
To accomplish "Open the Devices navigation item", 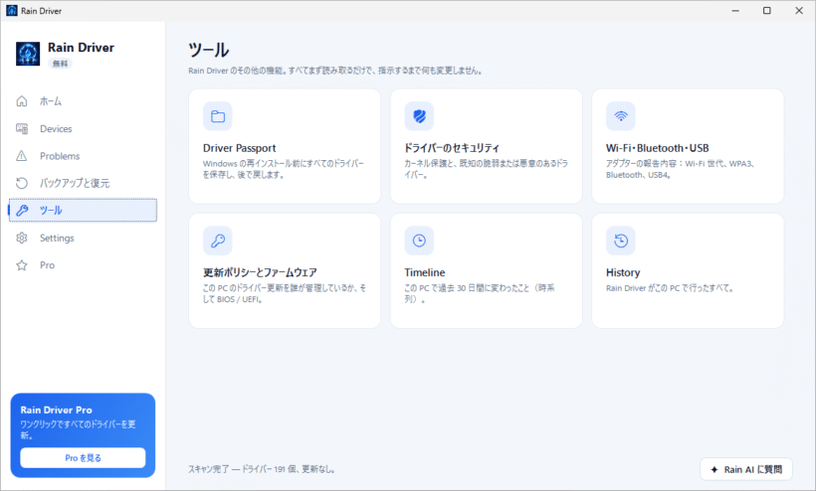I will [x=83, y=128].
